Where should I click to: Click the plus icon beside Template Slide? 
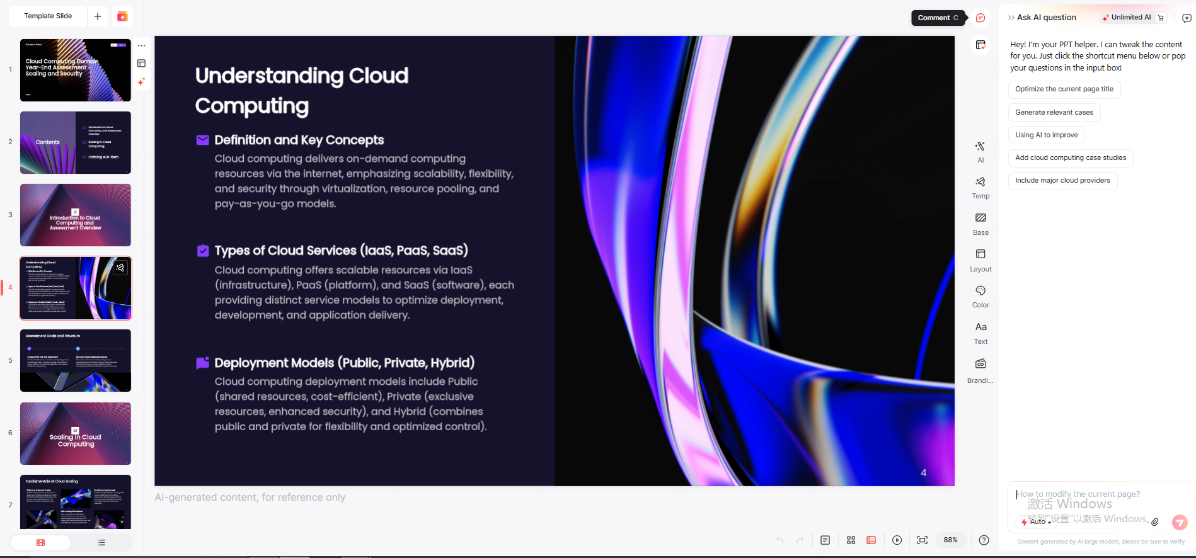click(98, 16)
